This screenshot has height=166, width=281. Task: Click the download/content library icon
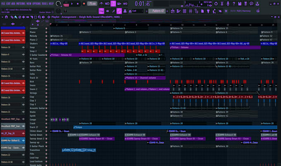pyautogui.click(x=257, y=3)
